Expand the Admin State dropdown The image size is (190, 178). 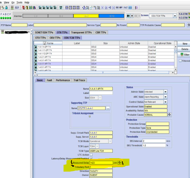[165, 92]
